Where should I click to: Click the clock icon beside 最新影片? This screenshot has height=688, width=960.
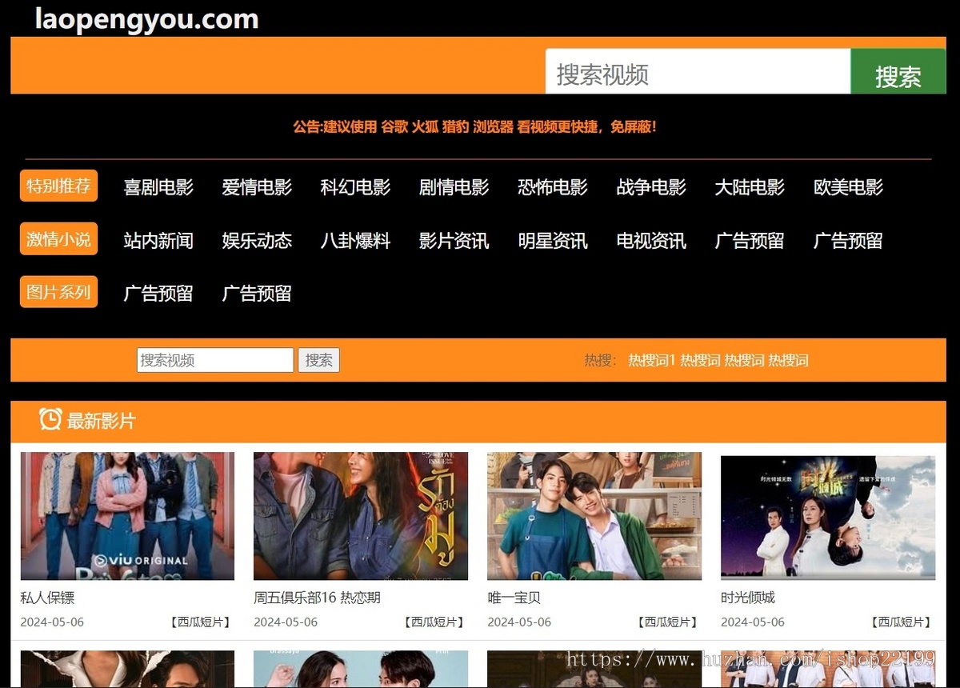50,420
